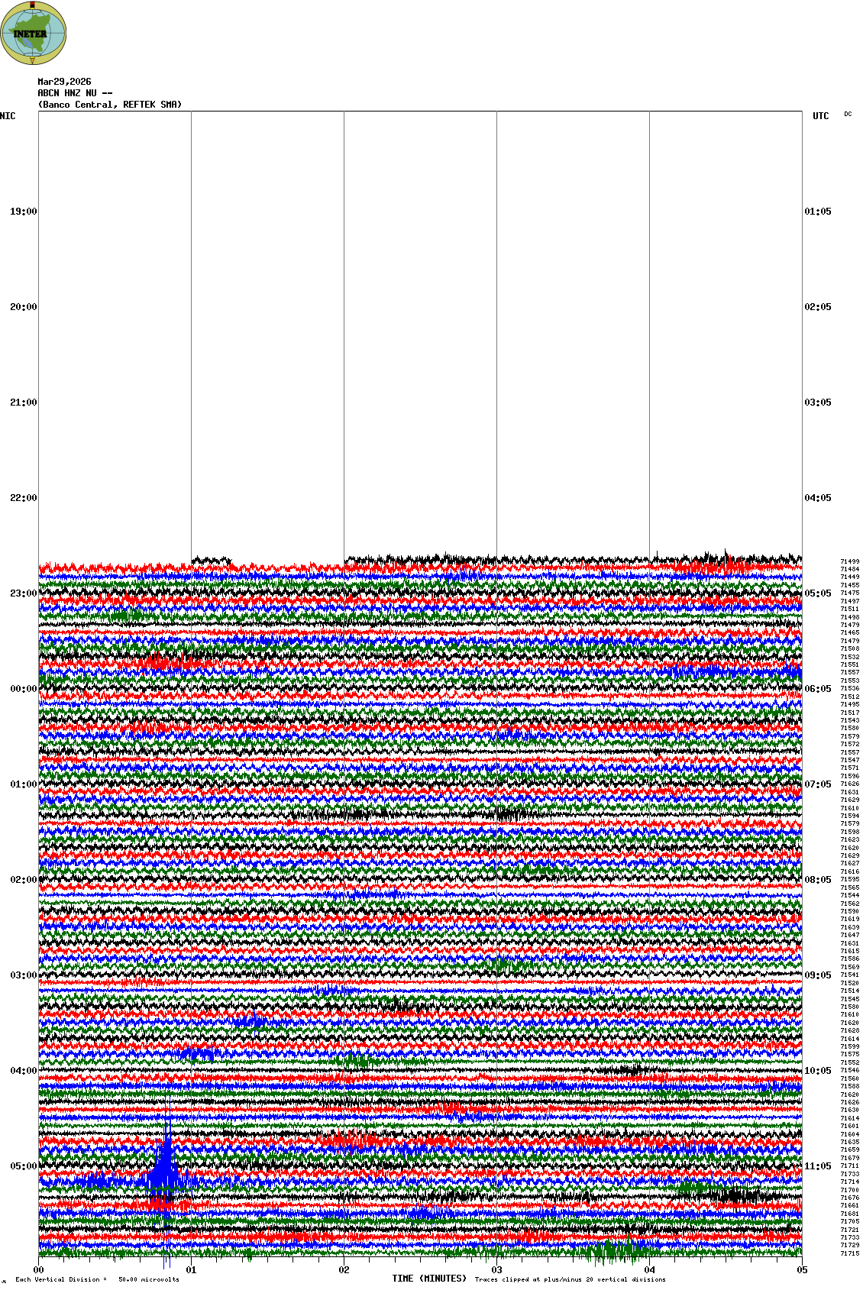Click the small DC label
Image resolution: width=863 pixels, height=1290 pixels.
click(x=848, y=115)
